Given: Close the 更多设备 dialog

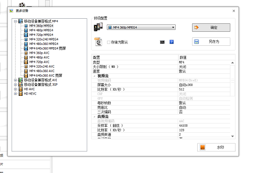Looking at the screenshot, I should tap(234, 11).
